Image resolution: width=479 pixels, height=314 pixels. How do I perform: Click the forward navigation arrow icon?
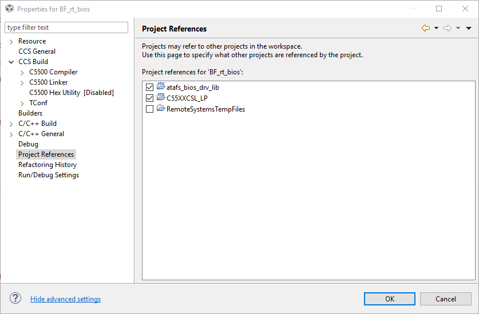(x=448, y=28)
